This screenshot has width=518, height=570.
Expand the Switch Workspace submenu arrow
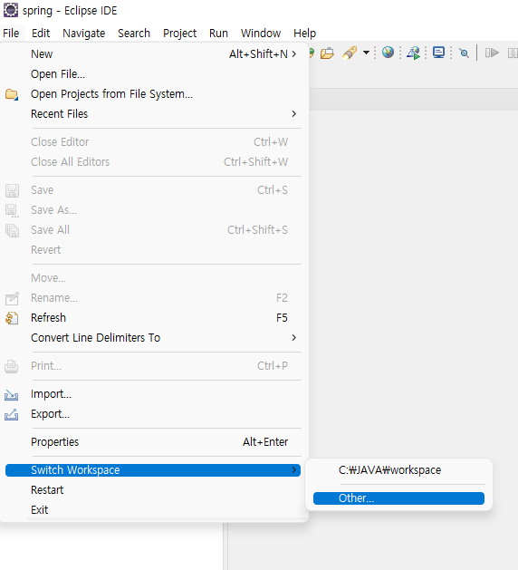click(x=294, y=470)
